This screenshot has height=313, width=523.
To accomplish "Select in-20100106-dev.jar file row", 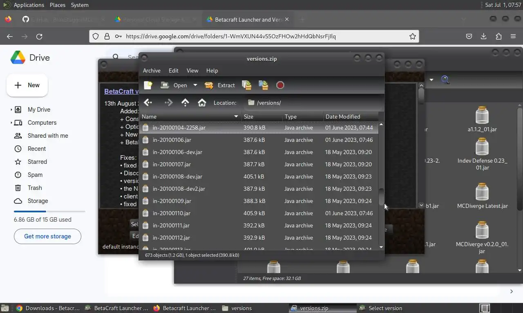I will point(259,152).
